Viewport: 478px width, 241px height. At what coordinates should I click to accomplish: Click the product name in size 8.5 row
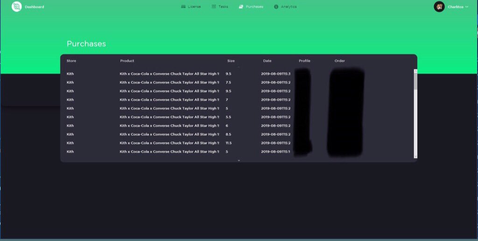pos(169,134)
